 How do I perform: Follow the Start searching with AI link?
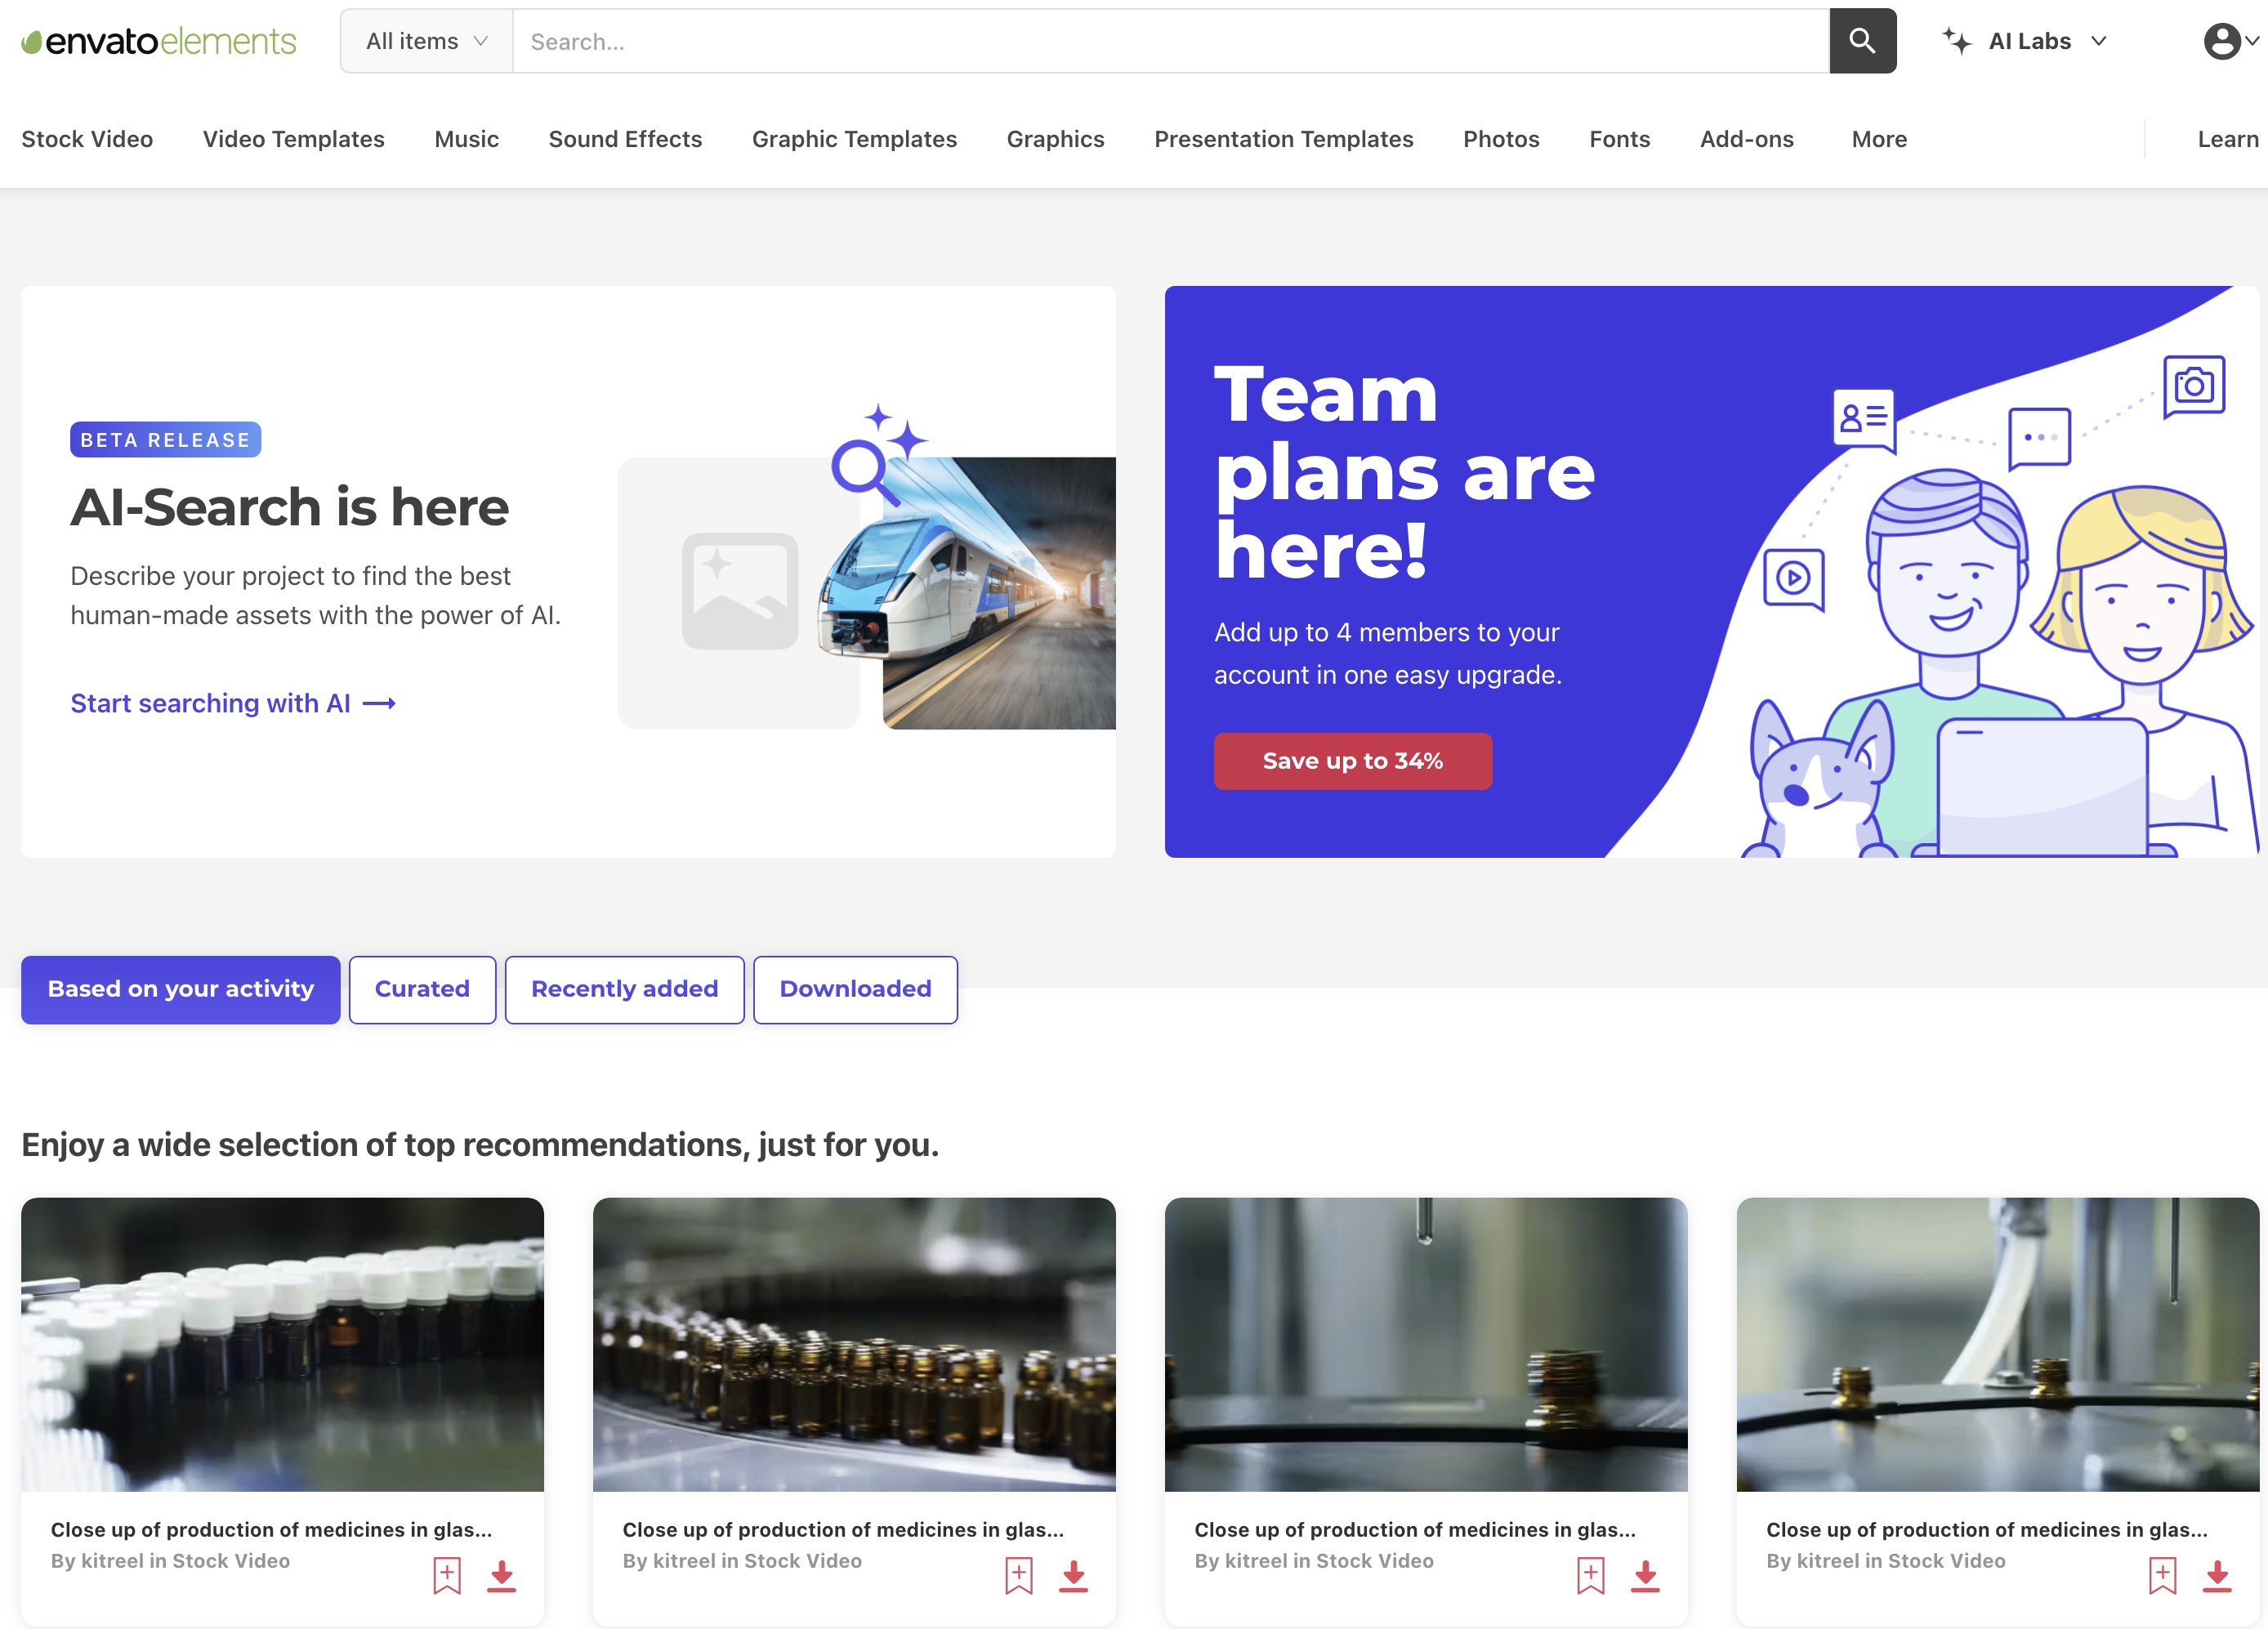[232, 703]
